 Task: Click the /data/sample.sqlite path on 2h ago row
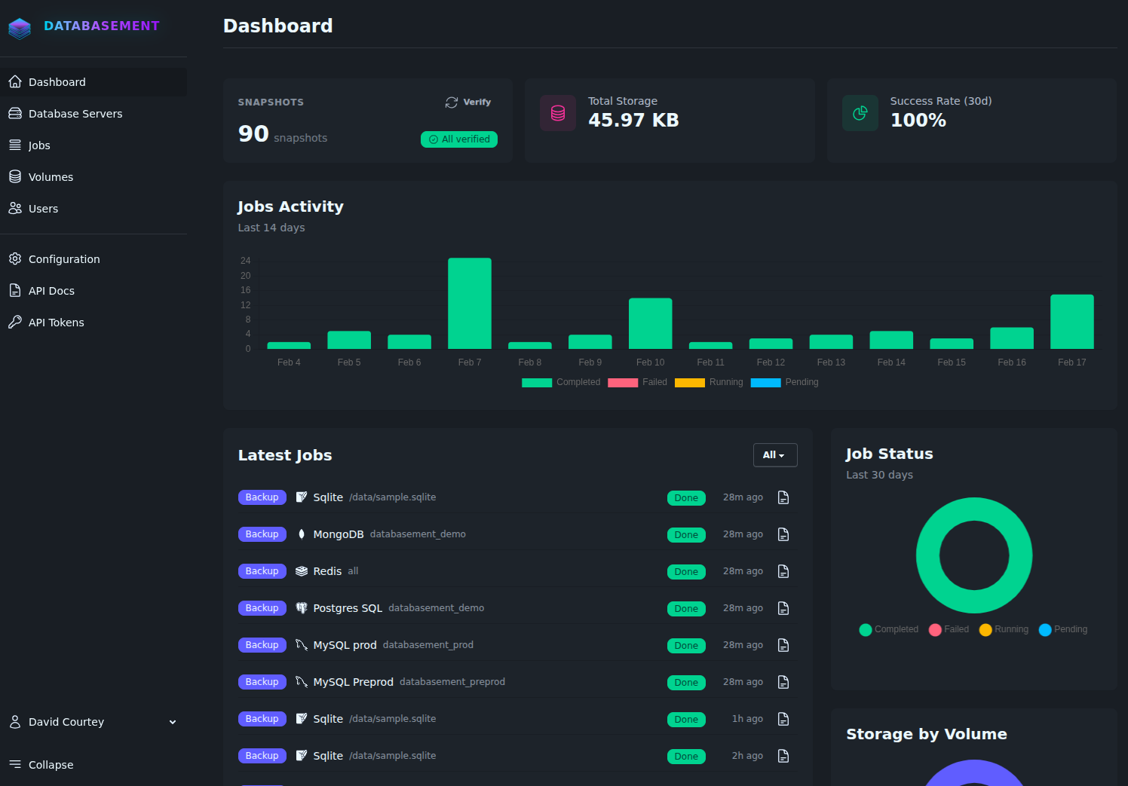[393, 756]
